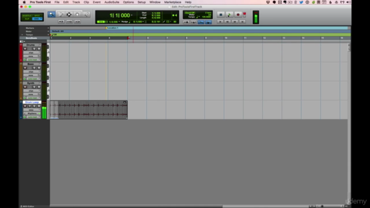The width and height of the screenshot is (370, 208).
Task: Open the Apple menu
Action: 24,2
